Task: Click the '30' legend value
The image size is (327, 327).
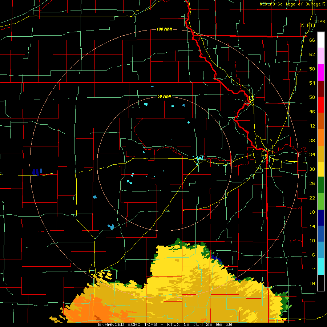Action: (x=312, y=169)
